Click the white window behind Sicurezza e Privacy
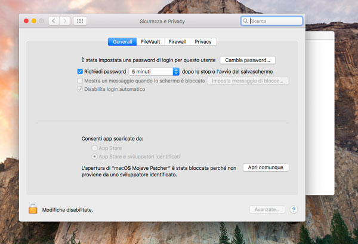358x244 pixels. point(320,113)
